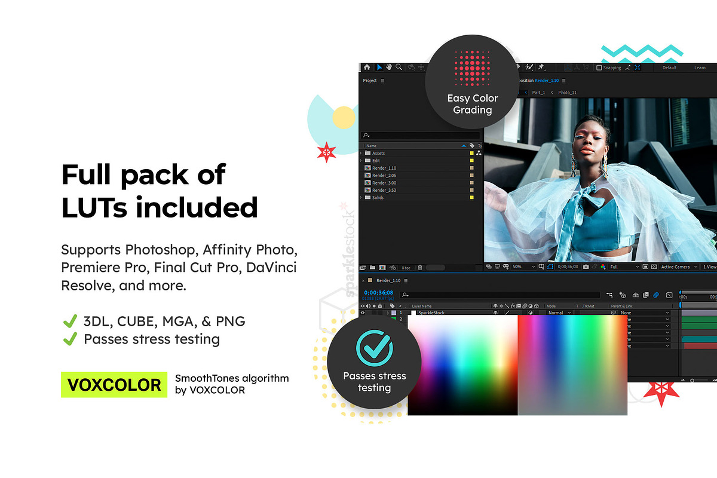Open the 50% magnification dropdown
This screenshot has height=478, width=717.
(524, 266)
